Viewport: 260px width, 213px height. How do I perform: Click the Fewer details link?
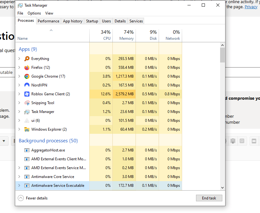point(37,198)
